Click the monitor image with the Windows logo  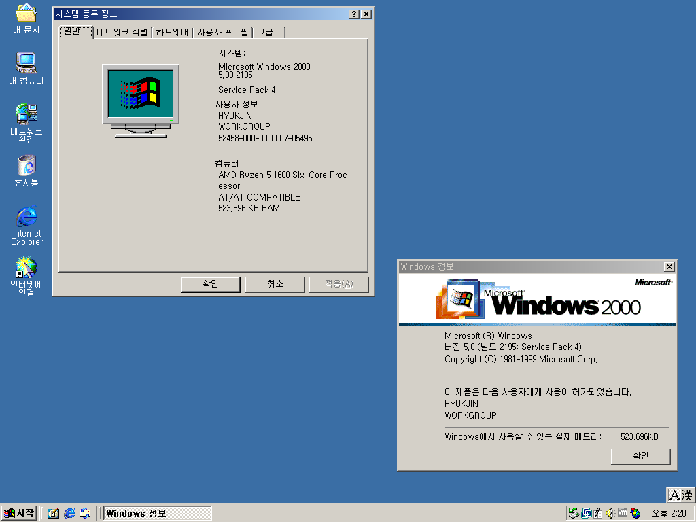(x=141, y=101)
